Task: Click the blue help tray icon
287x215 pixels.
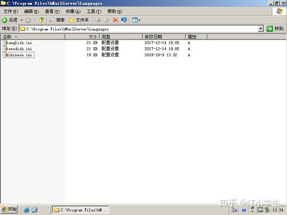Action: pos(244,210)
